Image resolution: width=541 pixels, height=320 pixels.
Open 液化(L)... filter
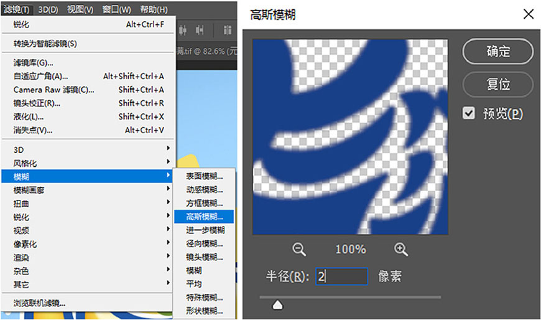pos(88,116)
